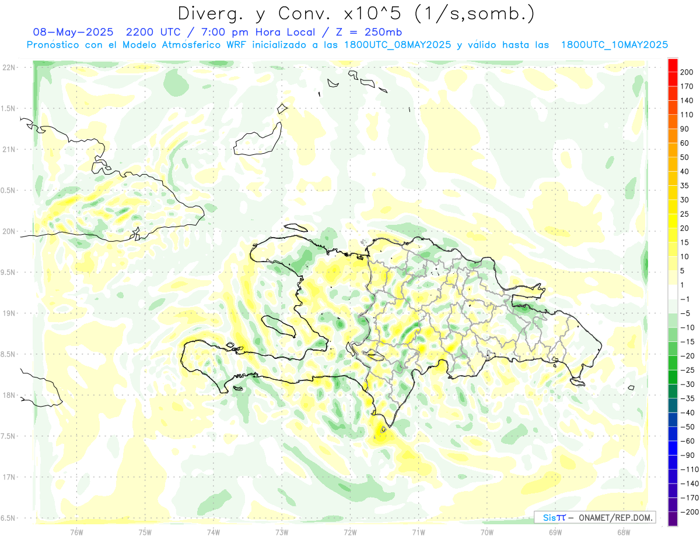This screenshot has height=540, width=700.
Task: Click the "1800UTC_10MAY2025" valid-until time
Action: [614, 45]
